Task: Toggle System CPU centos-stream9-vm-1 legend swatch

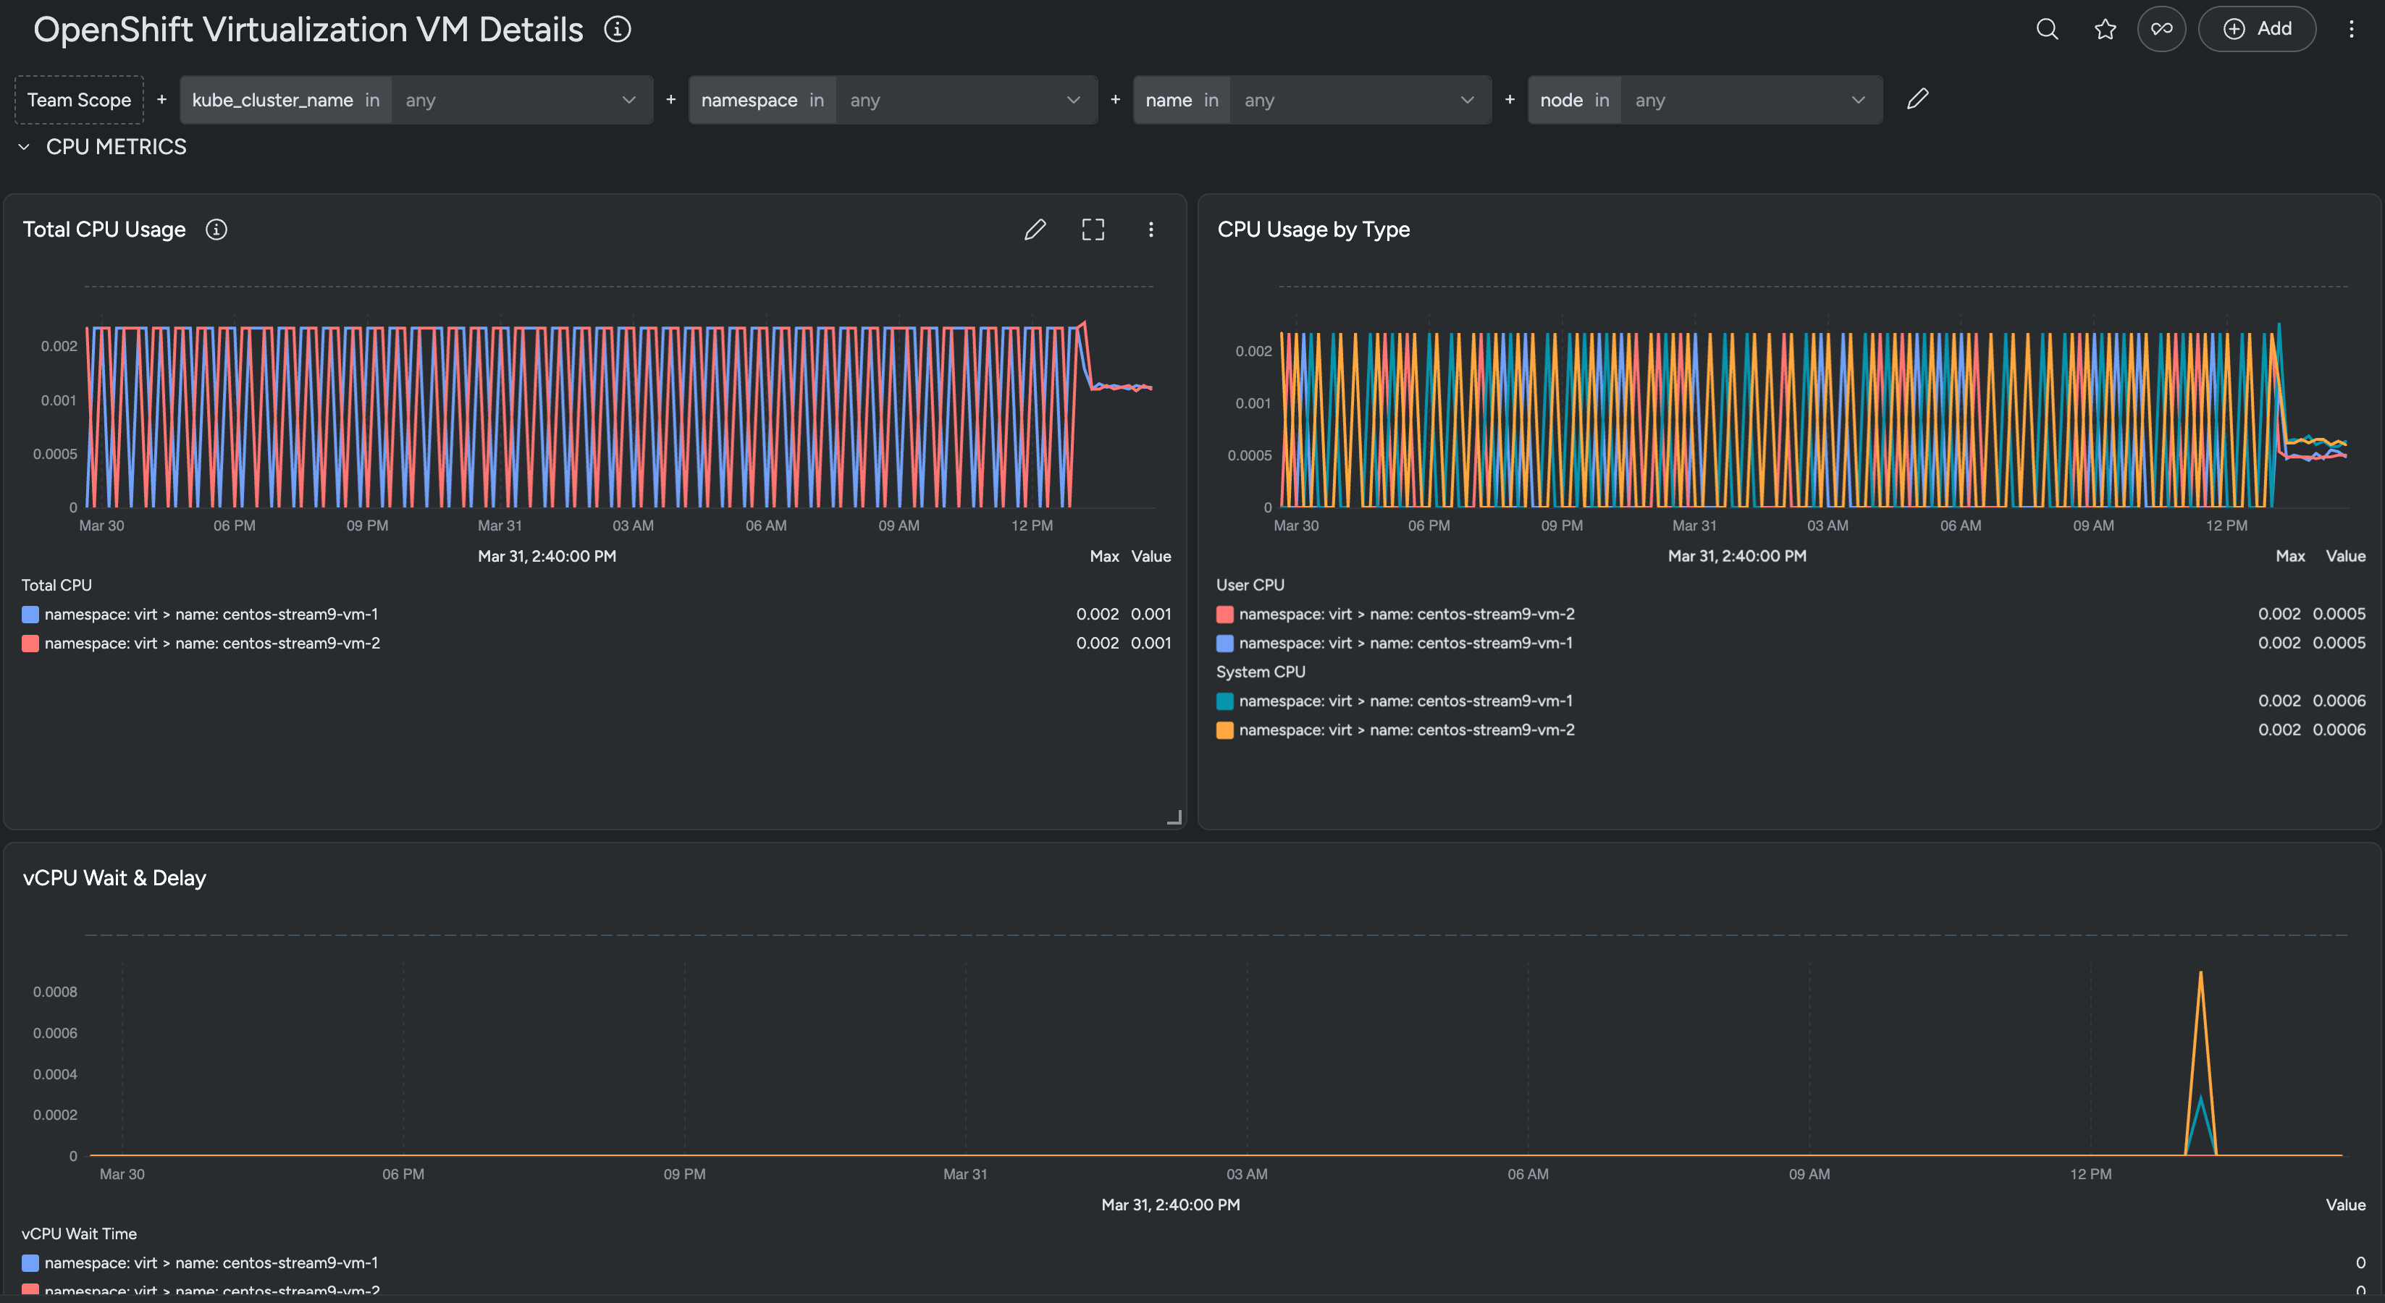Action: pos(1224,701)
